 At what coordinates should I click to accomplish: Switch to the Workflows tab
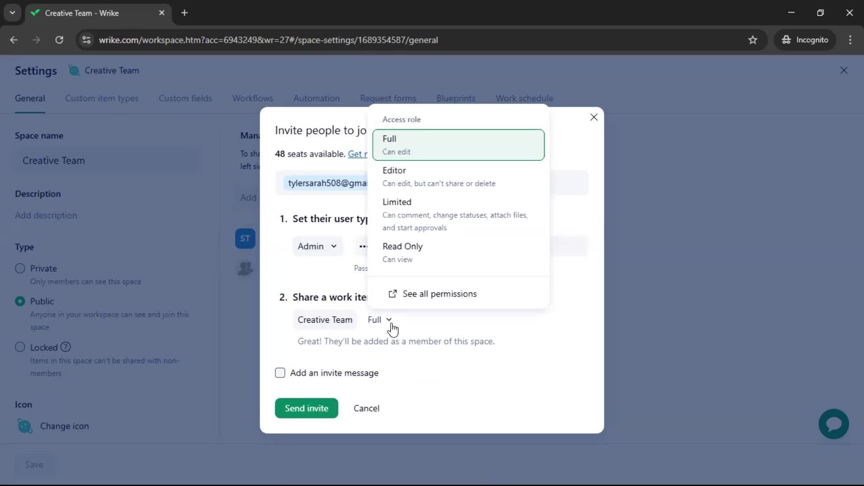click(252, 98)
